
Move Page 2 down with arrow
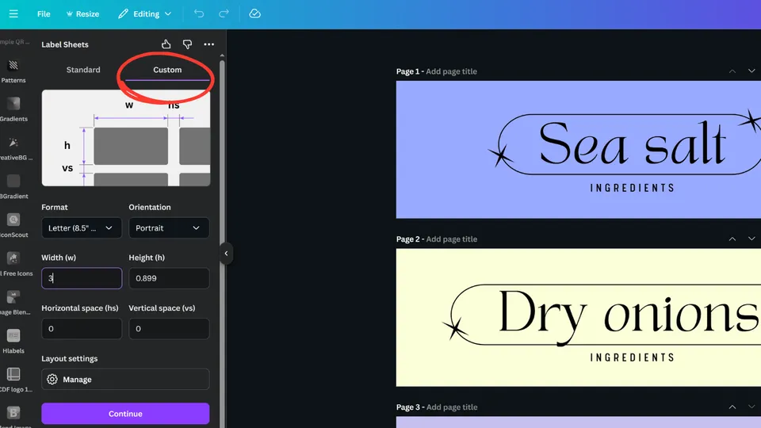[751, 239]
